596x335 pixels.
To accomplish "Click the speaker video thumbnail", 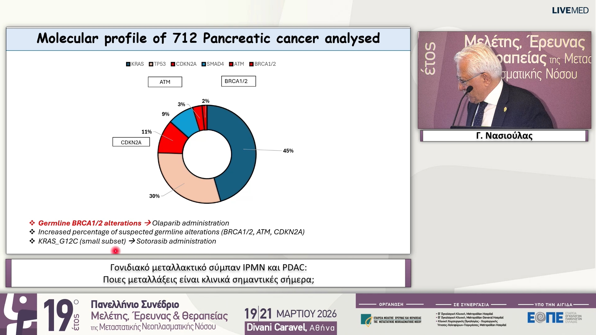I will pyautogui.click(x=504, y=80).
